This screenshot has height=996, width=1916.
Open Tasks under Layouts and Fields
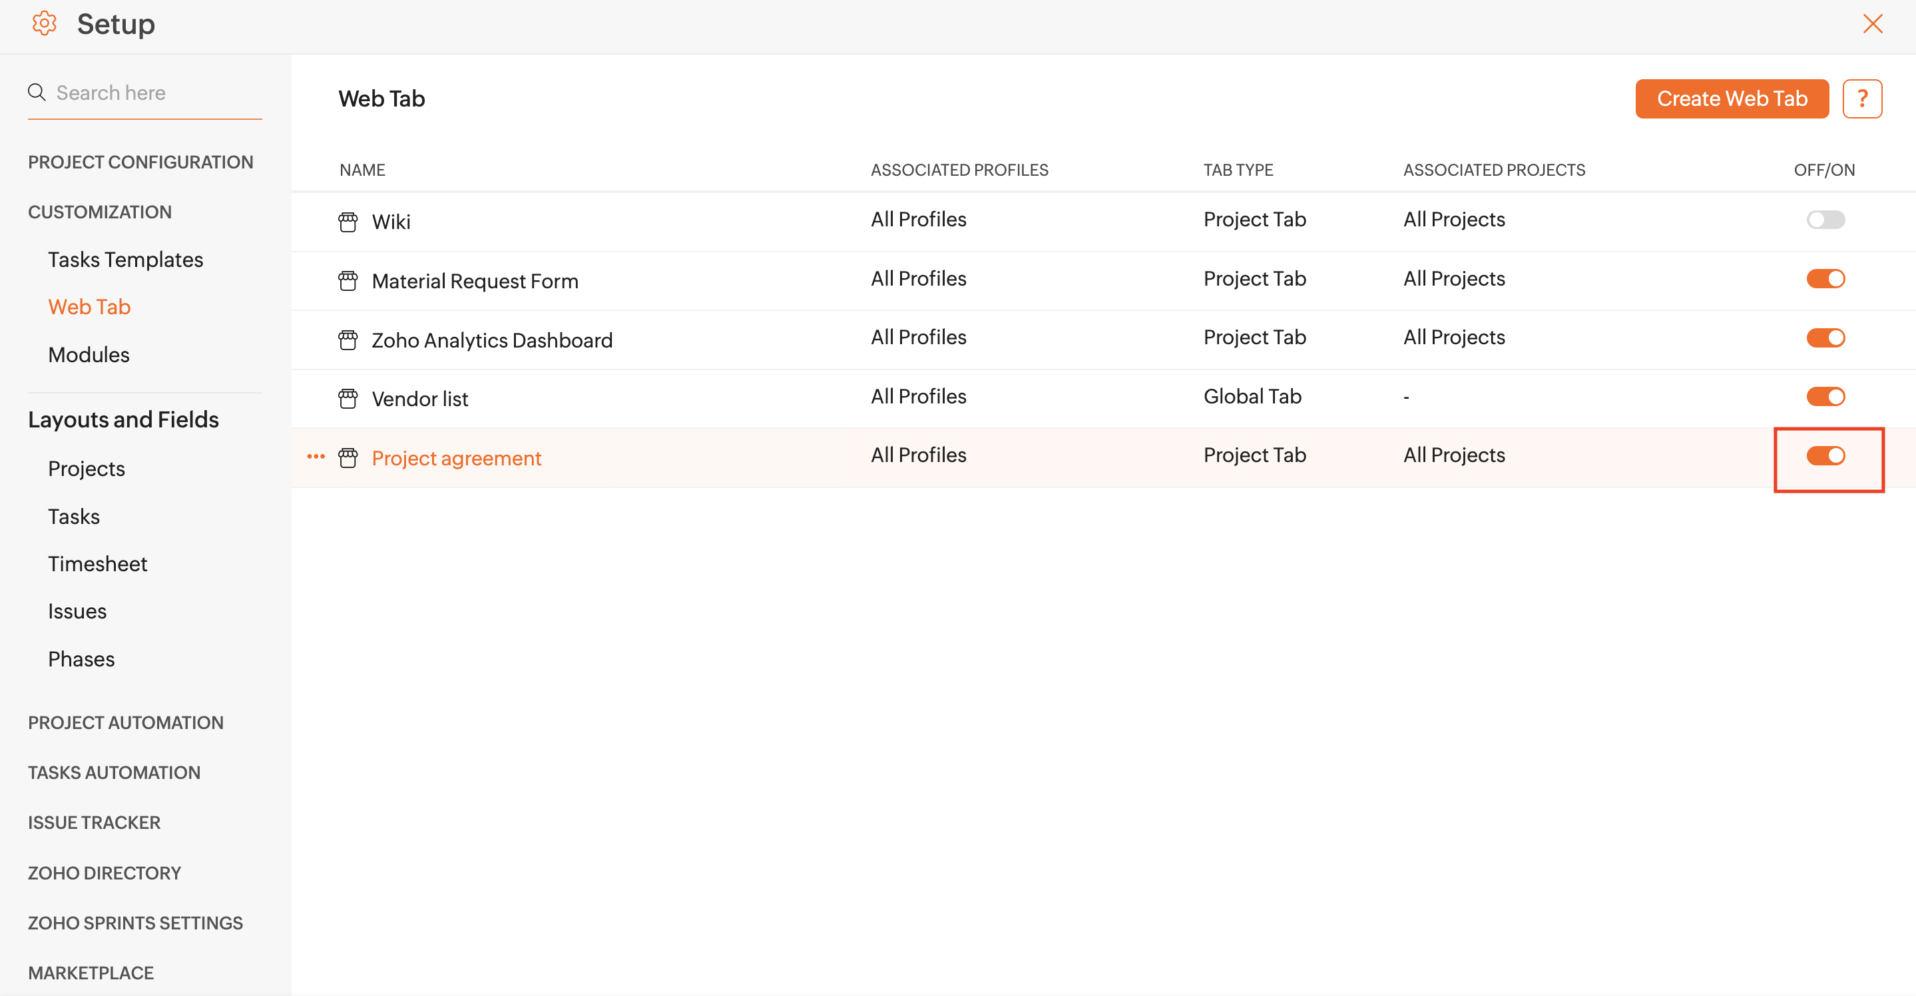tap(74, 516)
